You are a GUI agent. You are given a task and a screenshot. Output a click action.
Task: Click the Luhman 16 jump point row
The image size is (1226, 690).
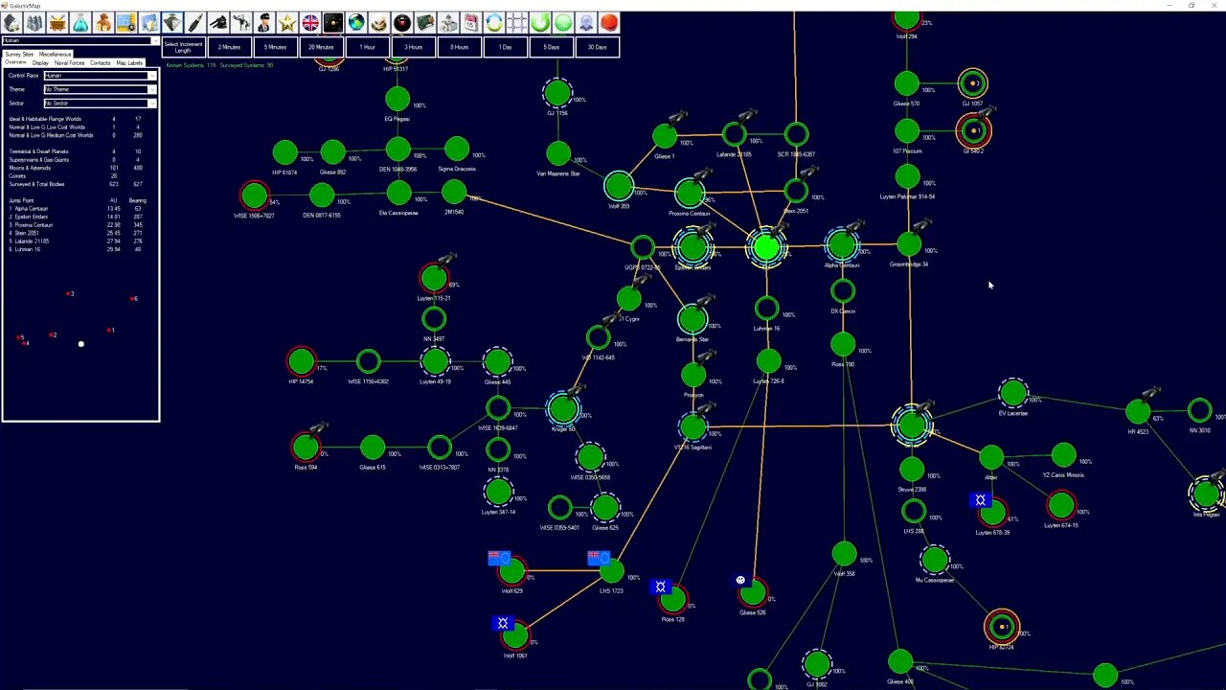click(77, 249)
